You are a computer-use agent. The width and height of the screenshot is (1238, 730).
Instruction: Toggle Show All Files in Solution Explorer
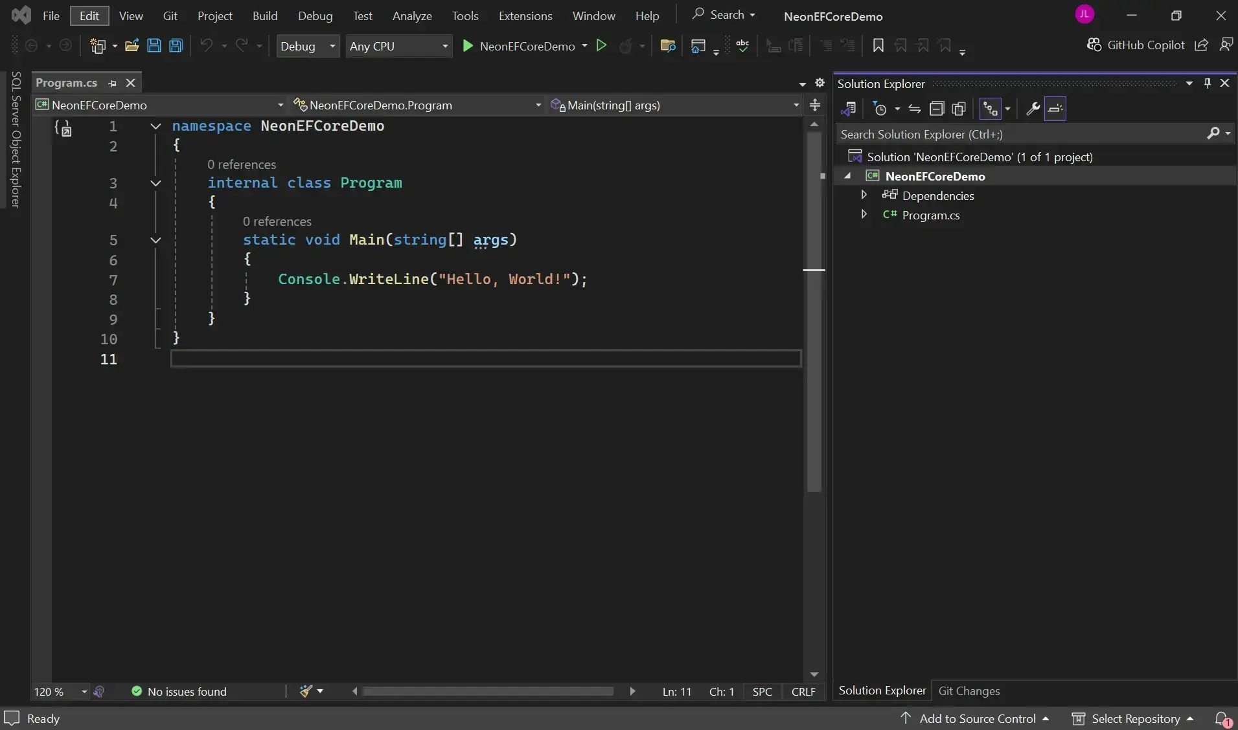[x=959, y=109]
